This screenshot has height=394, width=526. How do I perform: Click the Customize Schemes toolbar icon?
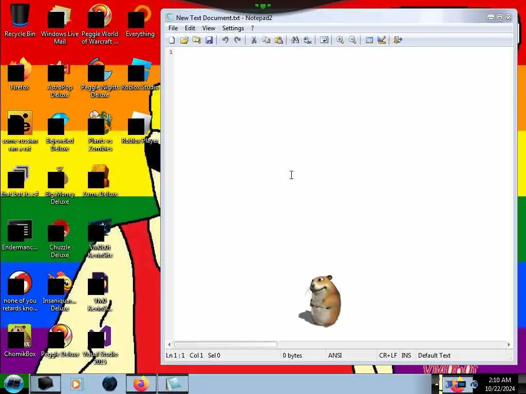(x=382, y=40)
